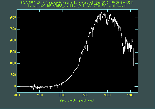Click the x-axis label 9500
This screenshot has height=109, width=155.
(130, 95)
